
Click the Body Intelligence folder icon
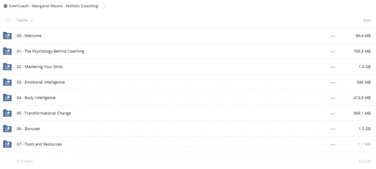(x=7, y=98)
